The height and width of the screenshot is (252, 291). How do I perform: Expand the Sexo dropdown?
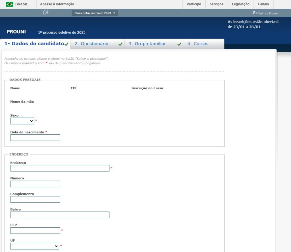coord(22,121)
